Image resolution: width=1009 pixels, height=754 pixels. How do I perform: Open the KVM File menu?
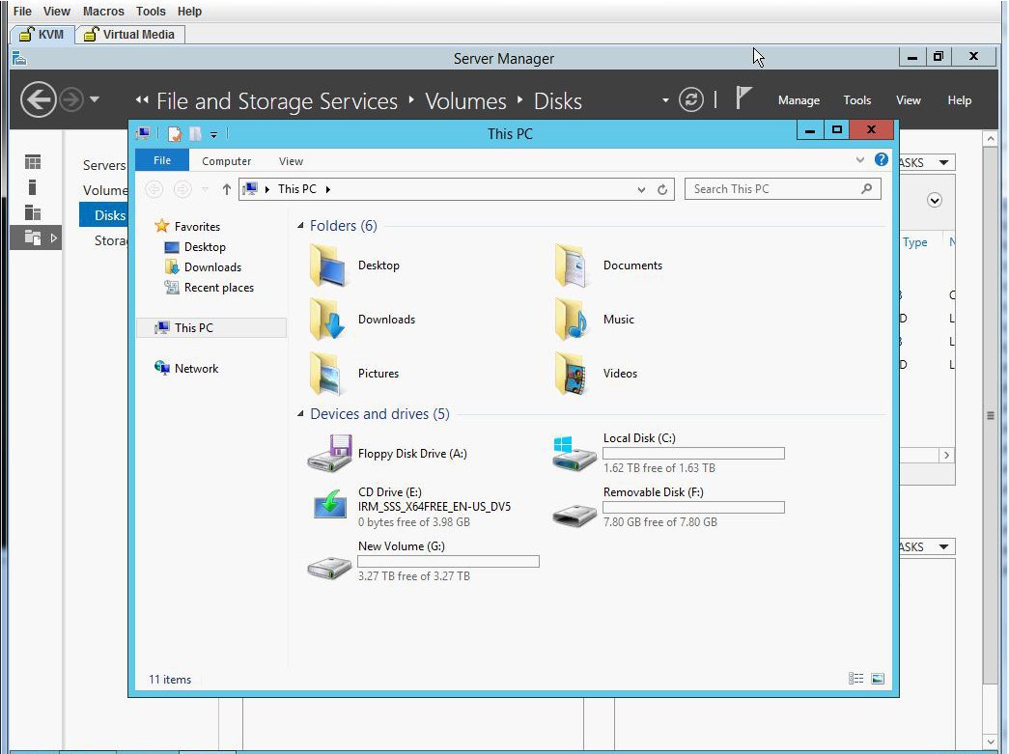[x=22, y=11]
